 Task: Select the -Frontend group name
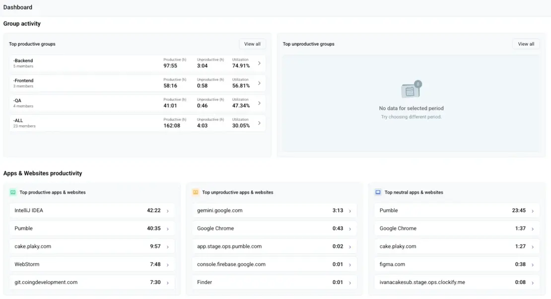[x=23, y=80]
